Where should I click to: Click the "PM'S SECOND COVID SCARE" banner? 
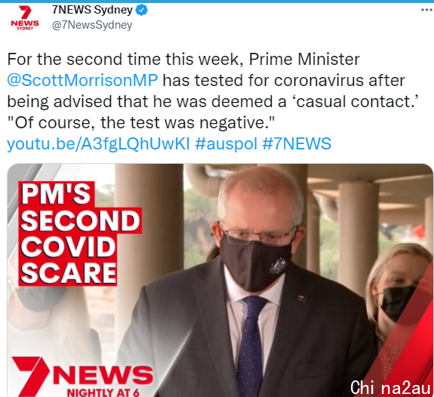pyautogui.click(x=80, y=234)
